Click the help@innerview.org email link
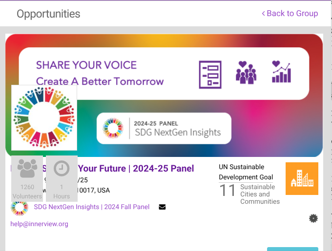Screen dimensions: 332x251 39,224
